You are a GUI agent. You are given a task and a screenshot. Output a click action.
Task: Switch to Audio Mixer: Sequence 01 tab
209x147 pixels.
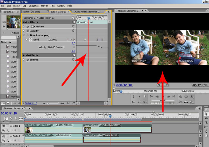(x=87, y=12)
